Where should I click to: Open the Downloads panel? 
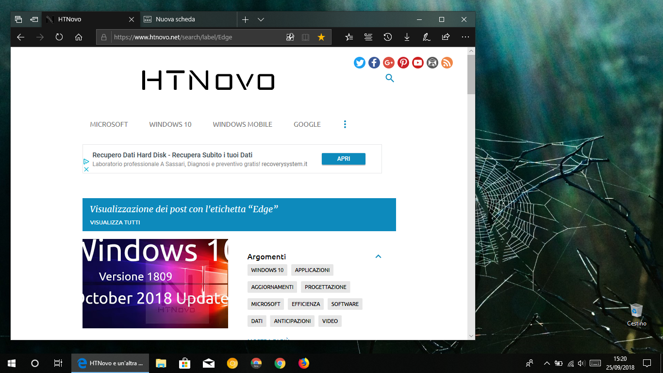(407, 37)
